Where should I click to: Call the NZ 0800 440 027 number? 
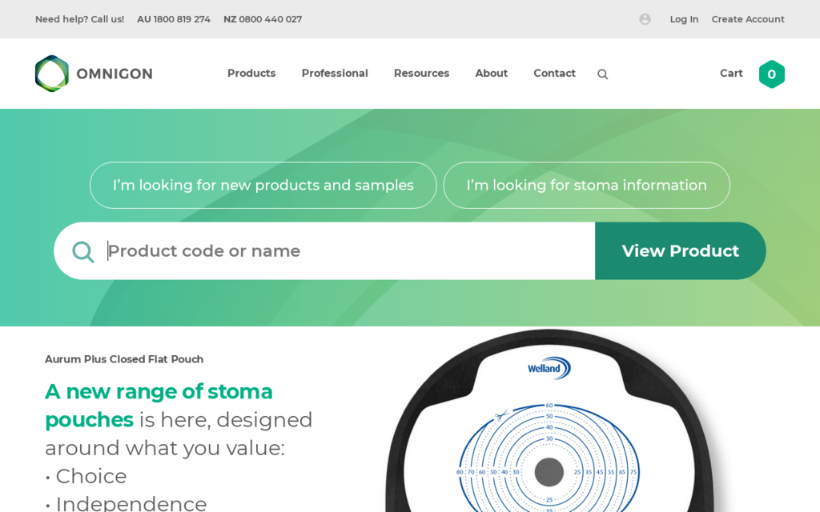click(x=263, y=19)
